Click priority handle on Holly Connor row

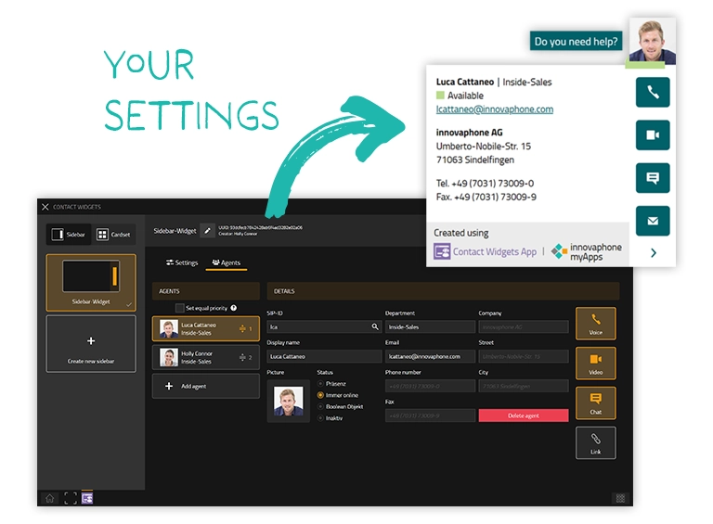click(242, 357)
